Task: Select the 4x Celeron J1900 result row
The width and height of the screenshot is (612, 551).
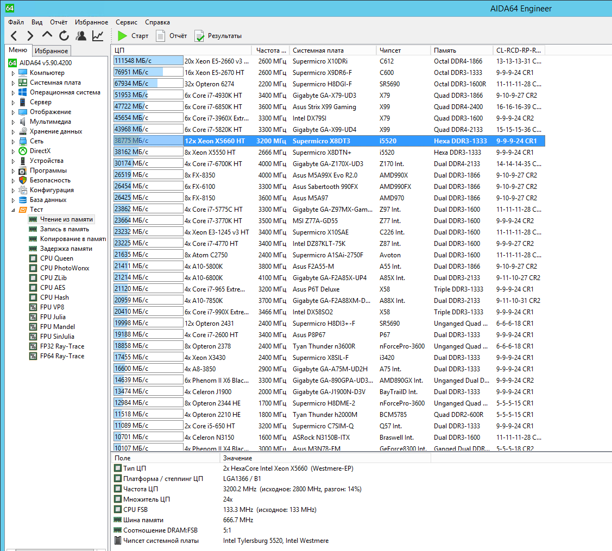Action: click(329, 392)
